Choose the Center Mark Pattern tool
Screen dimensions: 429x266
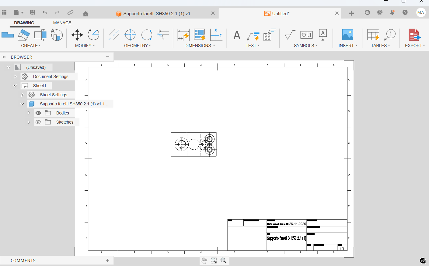(x=147, y=35)
